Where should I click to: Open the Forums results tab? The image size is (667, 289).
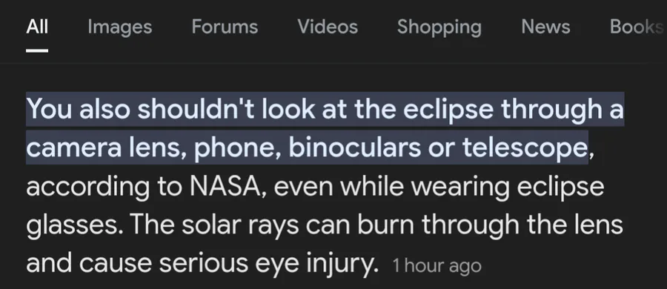tap(225, 27)
